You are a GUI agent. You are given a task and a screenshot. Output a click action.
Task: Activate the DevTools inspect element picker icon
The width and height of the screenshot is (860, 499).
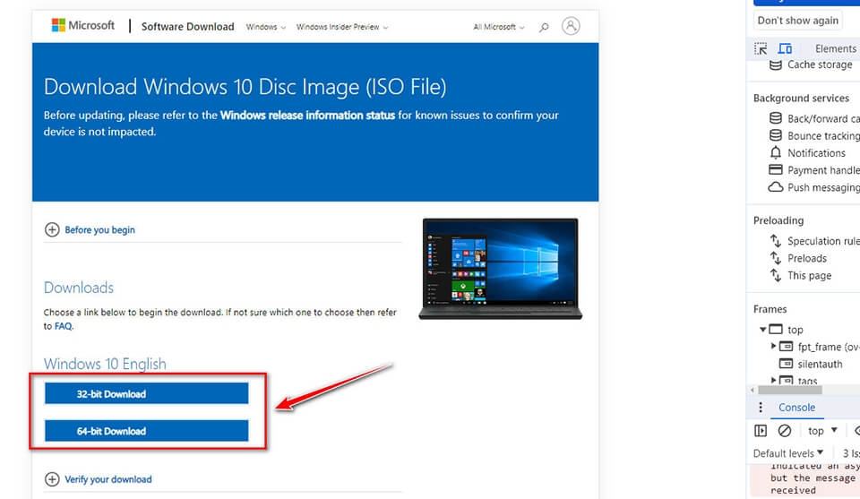click(x=761, y=48)
